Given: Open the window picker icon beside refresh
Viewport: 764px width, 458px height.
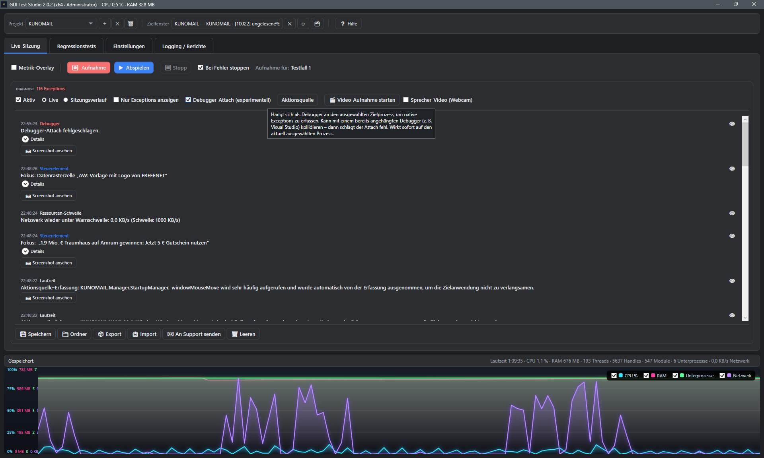Looking at the screenshot, I should pos(317,24).
